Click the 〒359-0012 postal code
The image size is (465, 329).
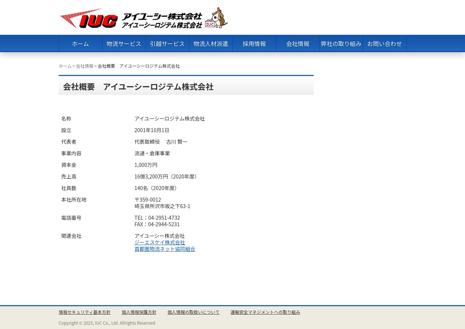(148, 200)
